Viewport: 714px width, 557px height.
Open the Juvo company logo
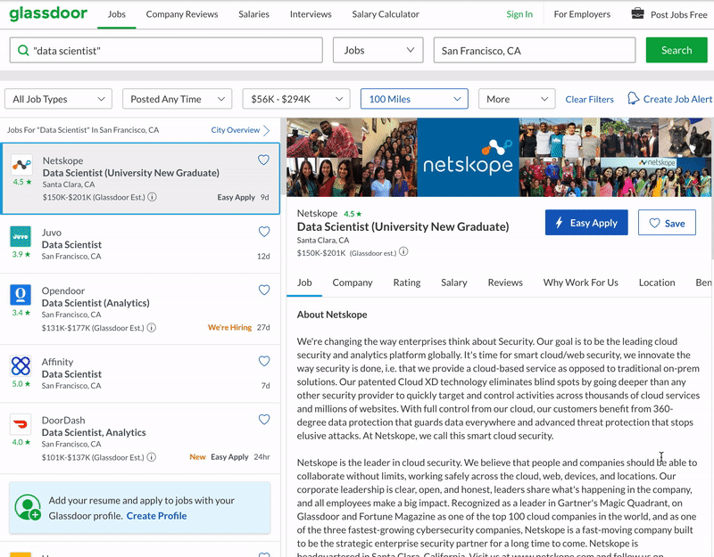[21, 236]
